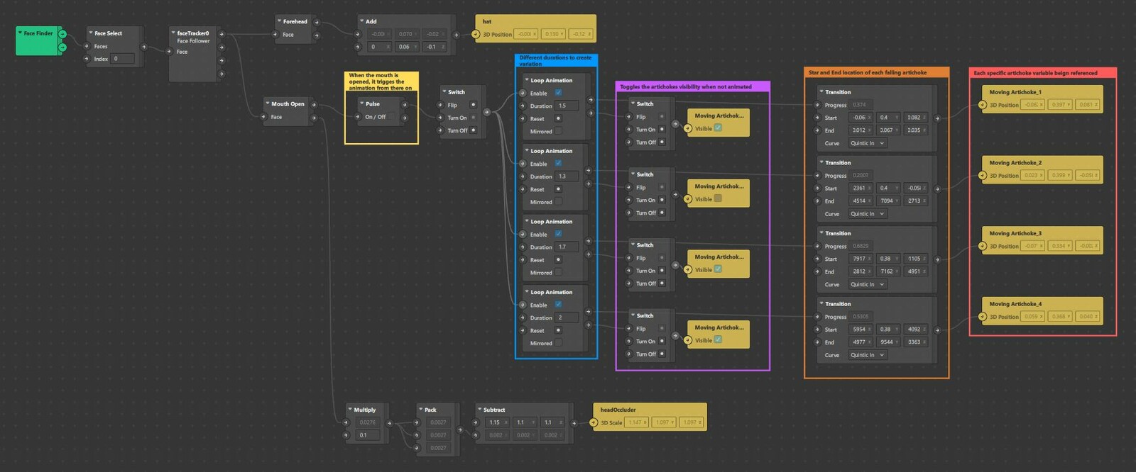The height and width of the screenshot is (472, 1136).
Task: Click the Add node output port
Action: [456, 34]
